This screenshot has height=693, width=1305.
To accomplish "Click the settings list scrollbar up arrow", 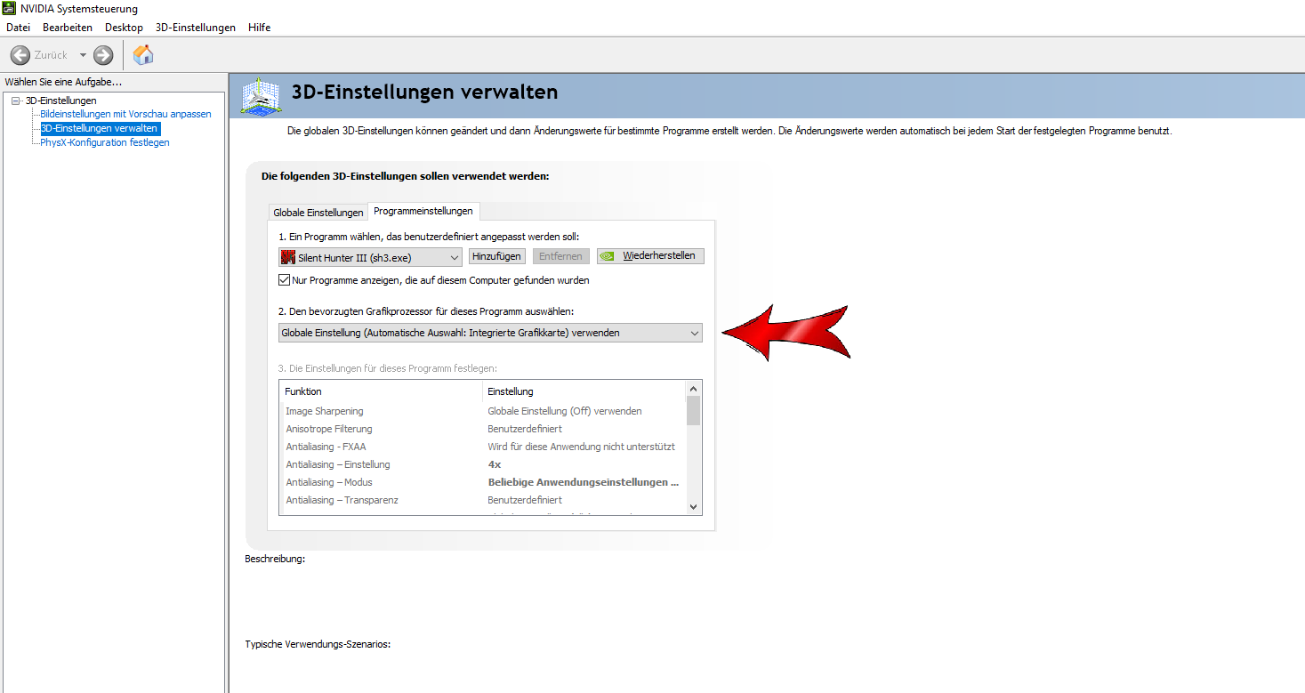I will point(694,389).
